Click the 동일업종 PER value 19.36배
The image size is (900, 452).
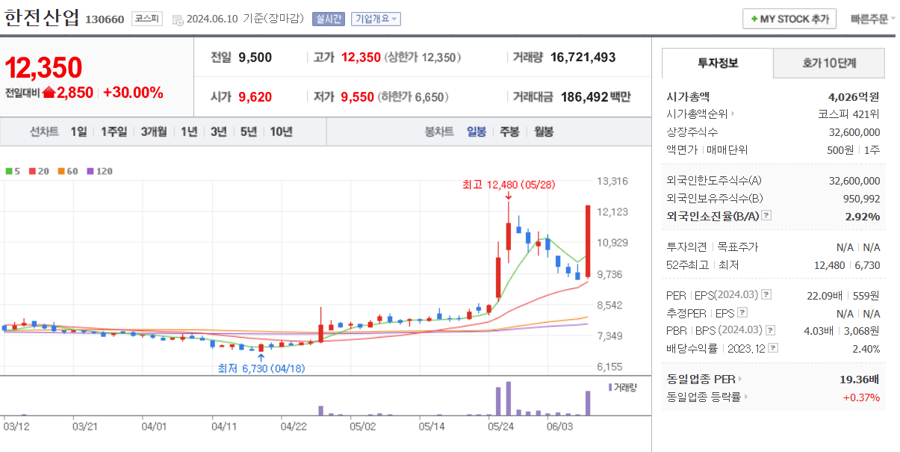coord(860,380)
